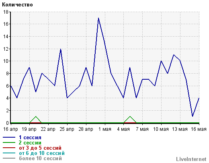Click the green peak near 20 апр

[x=36, y=116]
